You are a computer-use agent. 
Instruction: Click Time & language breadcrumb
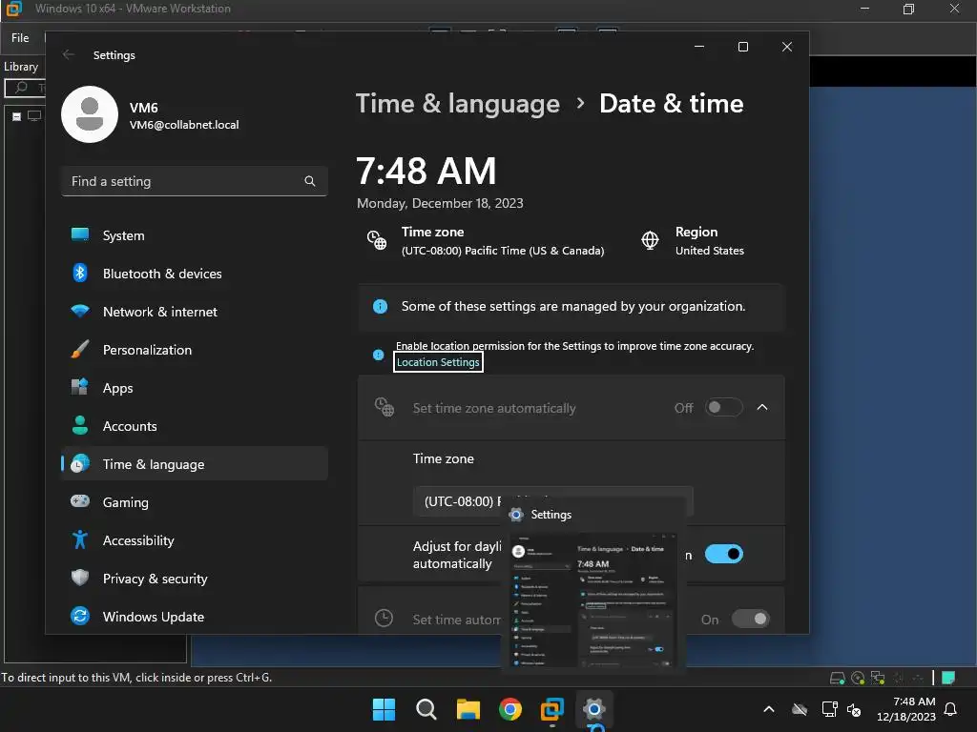coord(457,103)
